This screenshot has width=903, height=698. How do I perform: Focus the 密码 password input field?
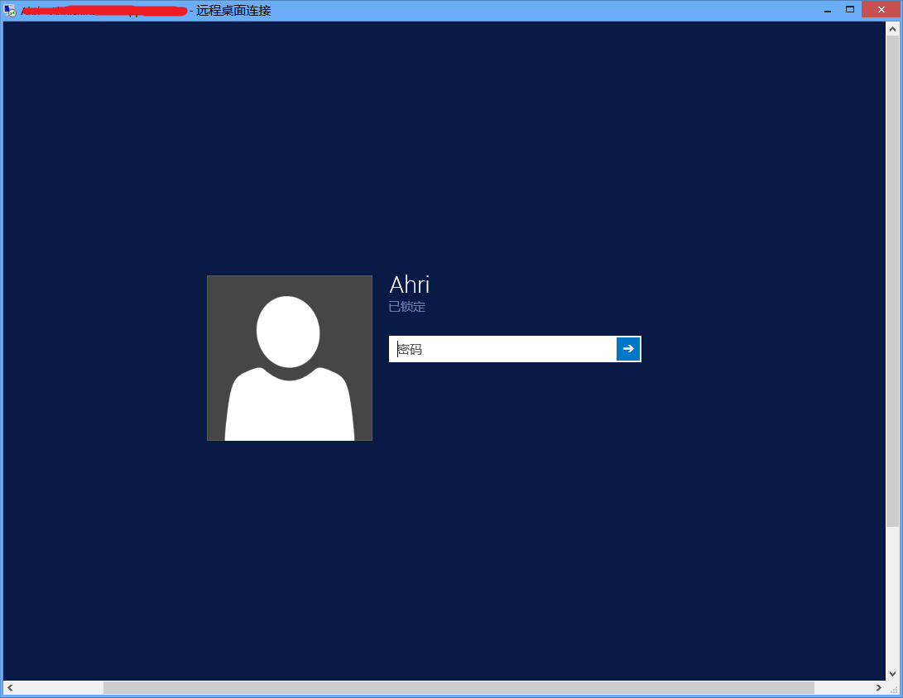pos(502,349)
